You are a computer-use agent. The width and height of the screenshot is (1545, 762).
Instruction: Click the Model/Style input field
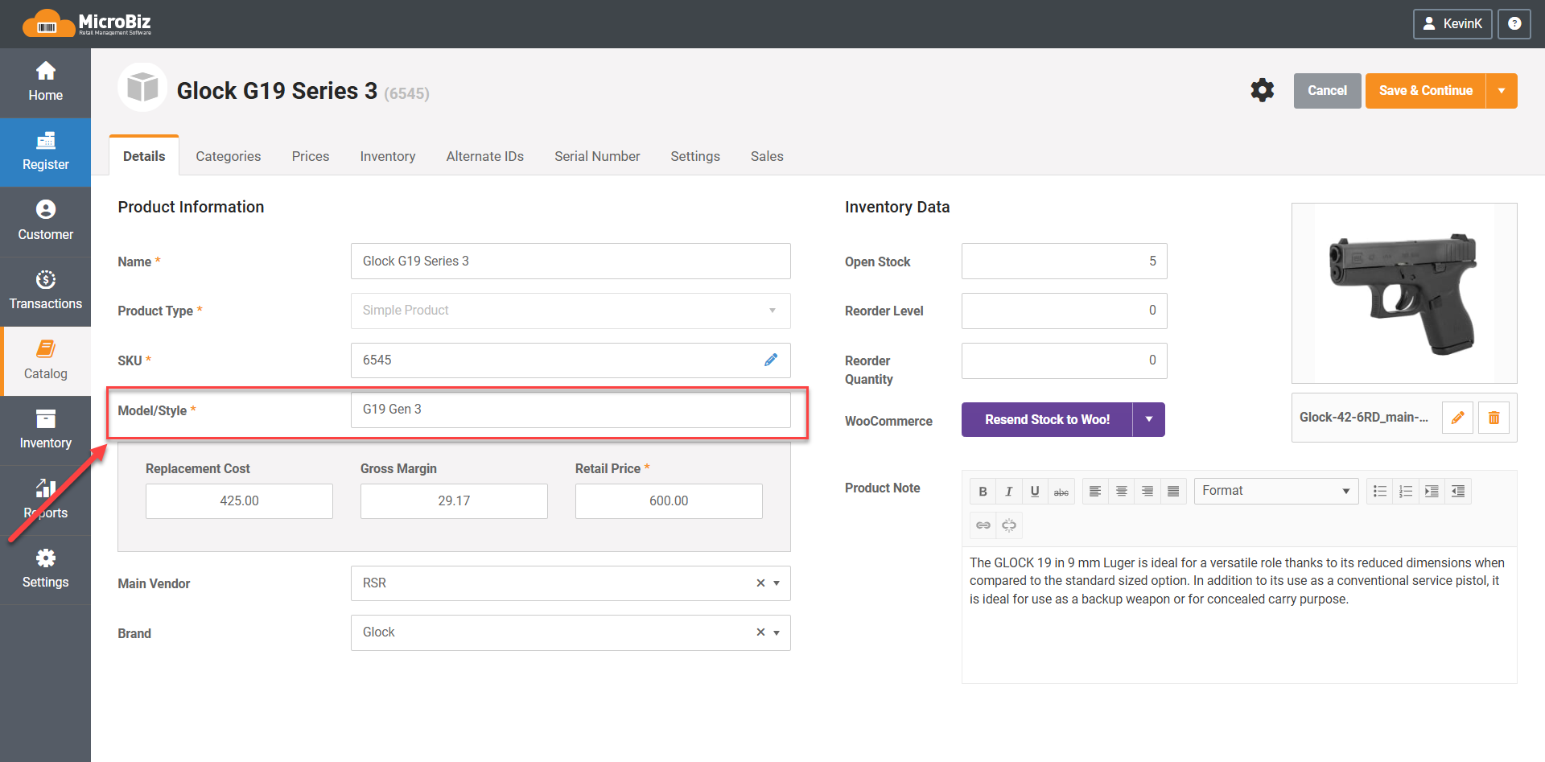click(x=571, y=410)
